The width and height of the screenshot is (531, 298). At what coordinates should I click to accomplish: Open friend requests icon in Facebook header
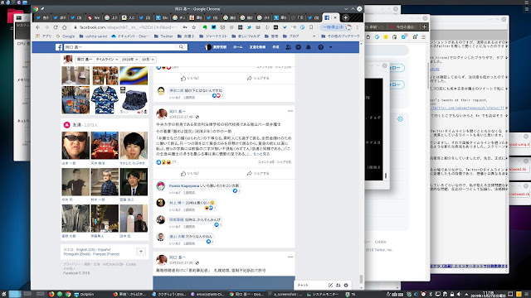tap(288, 47)
